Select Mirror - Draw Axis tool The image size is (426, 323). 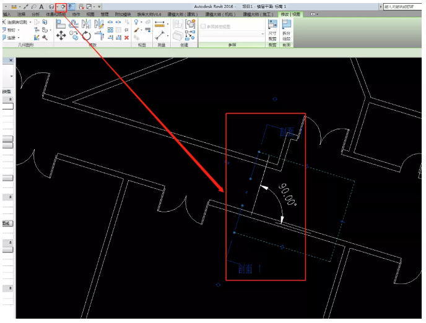tap(99, 24)
